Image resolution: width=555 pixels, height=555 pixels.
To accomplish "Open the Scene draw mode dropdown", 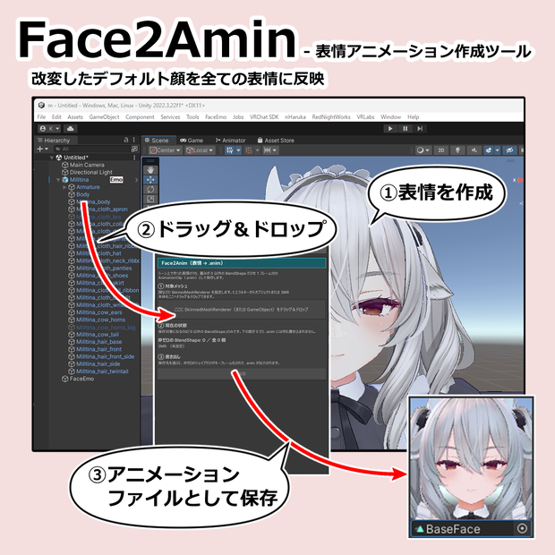I will [x=423, y=150].
